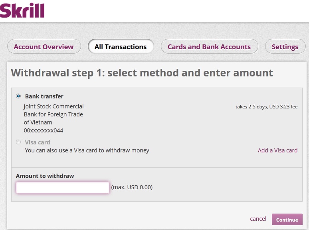Open the Settings tab
The height and width of the screenshot is (230, 311).
pyautogui.click(x=285, y=47)
